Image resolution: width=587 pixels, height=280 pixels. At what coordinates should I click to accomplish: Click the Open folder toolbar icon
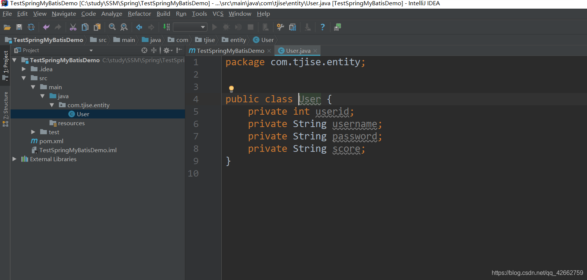7,27
